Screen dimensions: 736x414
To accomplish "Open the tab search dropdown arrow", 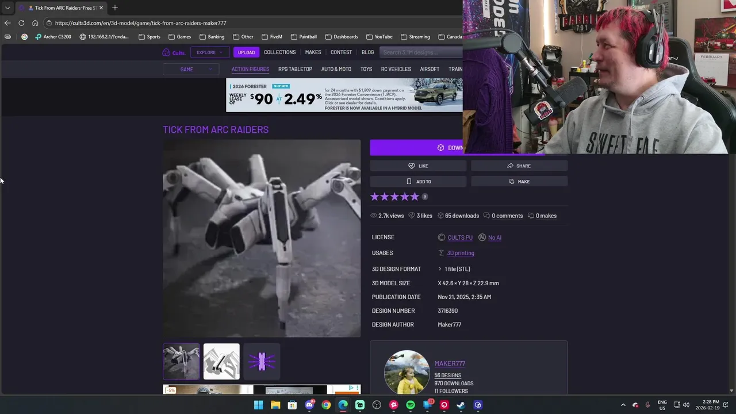I will click(x=7, y=7).
